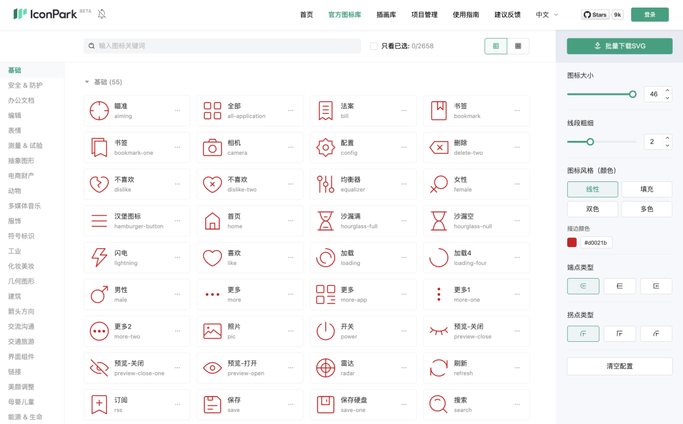The width and height of the screenshot is (683, 424).
Task: Choose the 线性 icon style
Action: point(593,190)
